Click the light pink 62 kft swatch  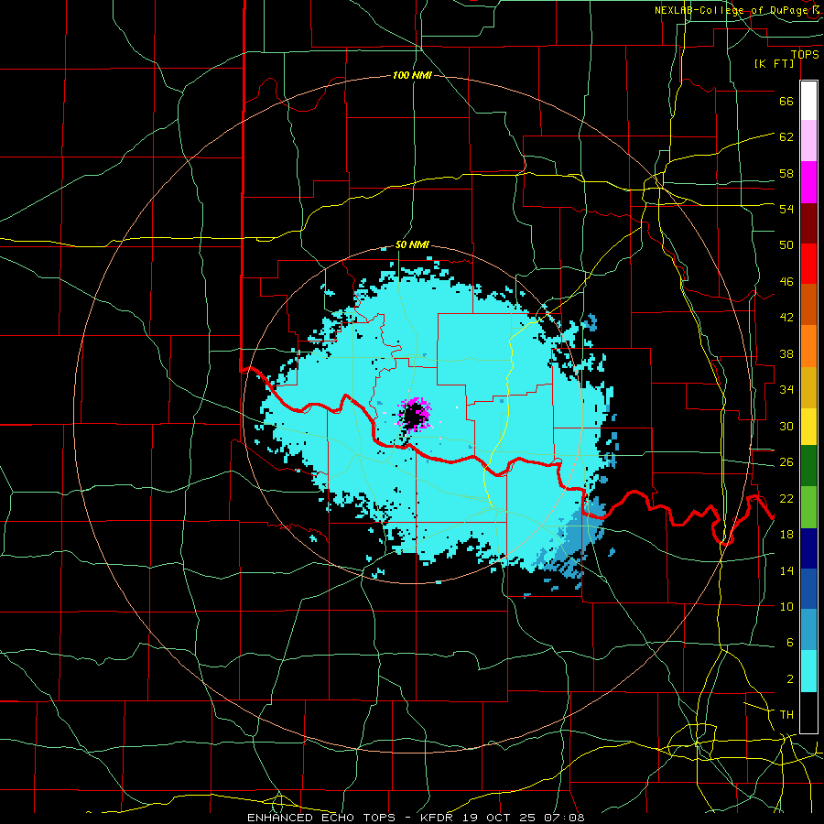[808, 141]
